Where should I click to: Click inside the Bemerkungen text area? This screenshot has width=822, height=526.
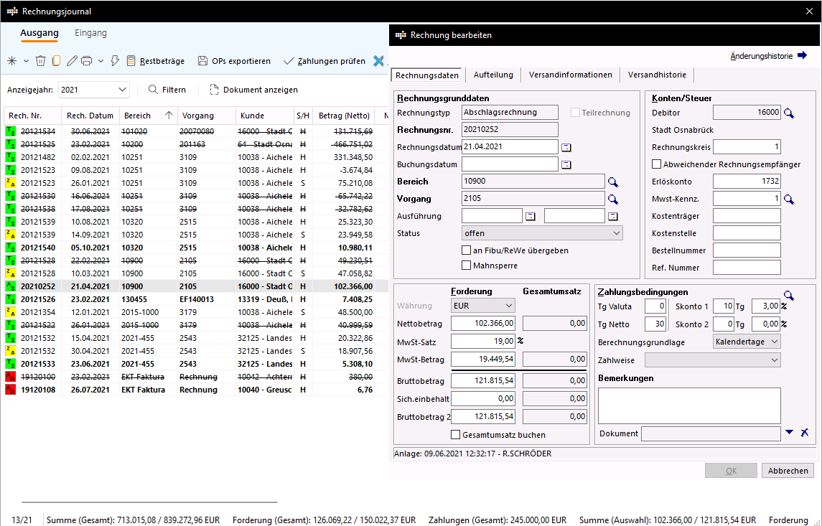688,405
